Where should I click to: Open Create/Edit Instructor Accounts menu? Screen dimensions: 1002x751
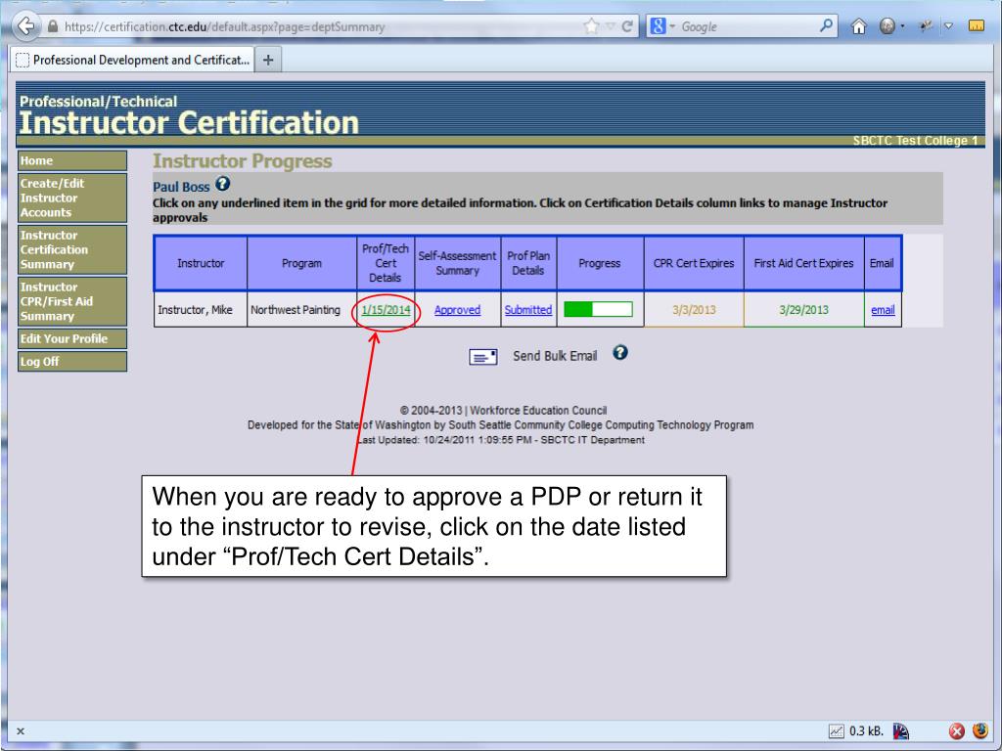[x=72, y=198]
